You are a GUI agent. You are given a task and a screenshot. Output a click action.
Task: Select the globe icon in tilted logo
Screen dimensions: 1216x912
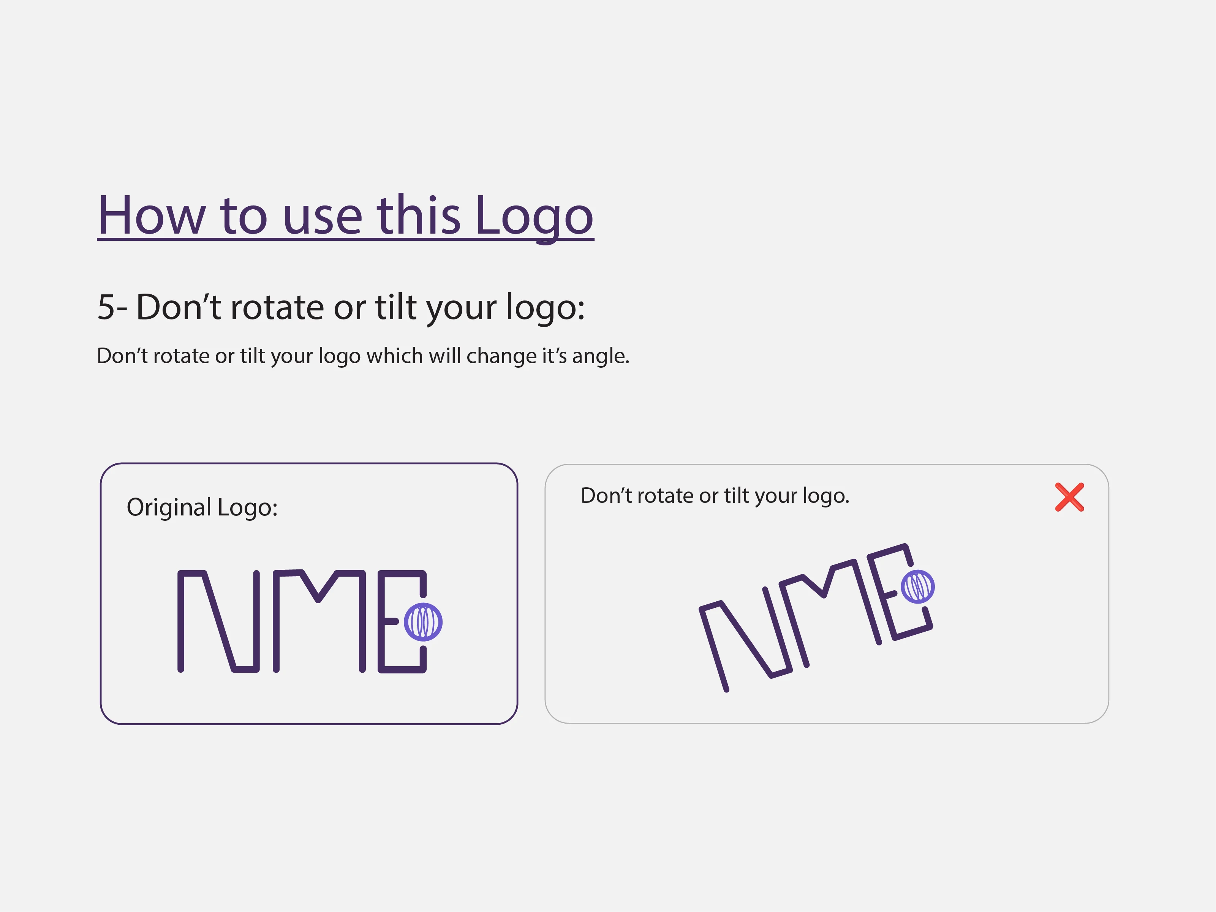917,586
